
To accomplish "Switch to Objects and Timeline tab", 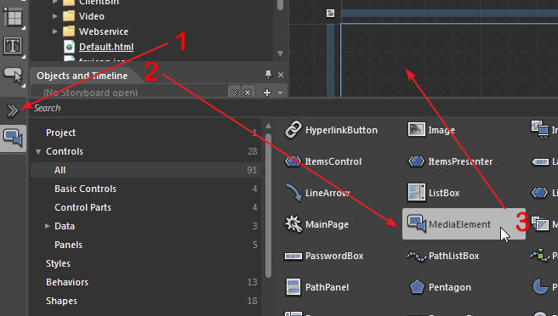I will click(x=82, y=76).
